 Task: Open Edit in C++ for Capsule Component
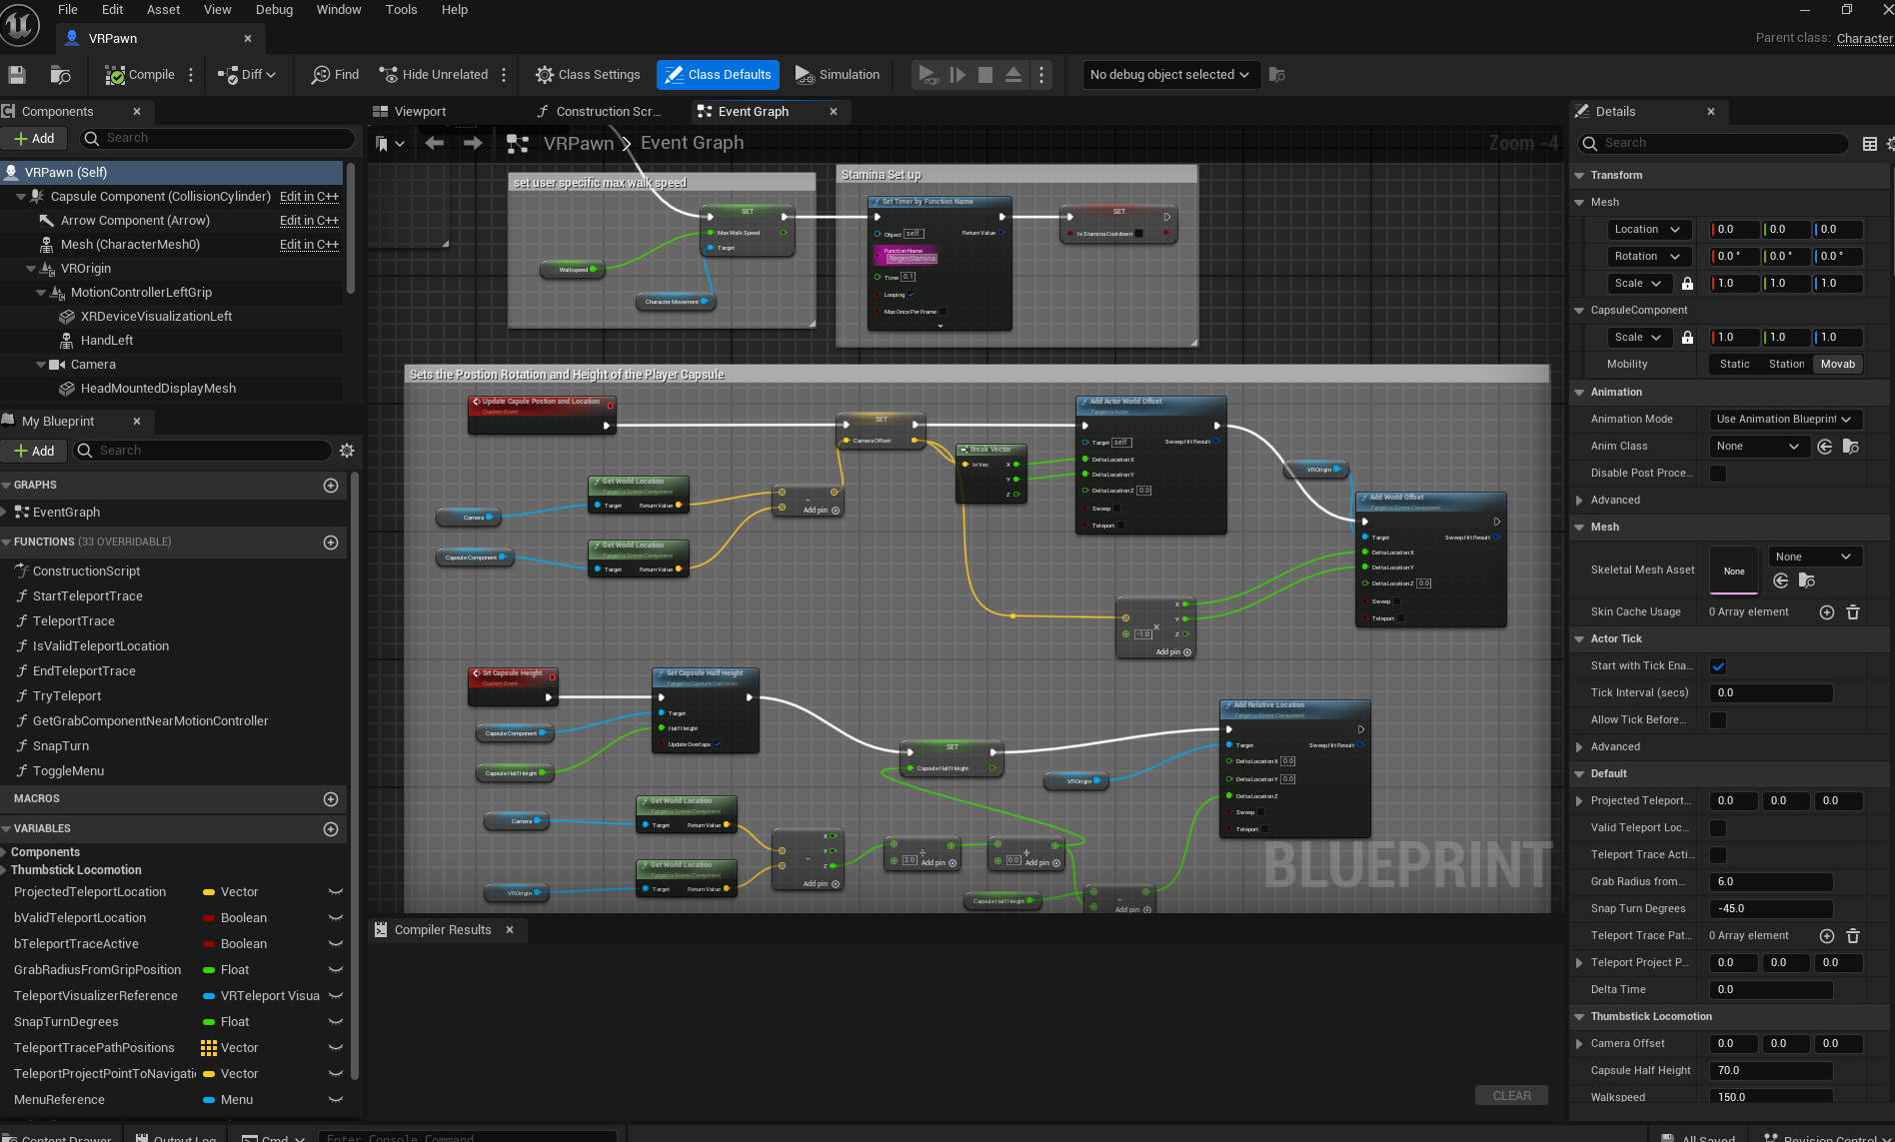309,197
